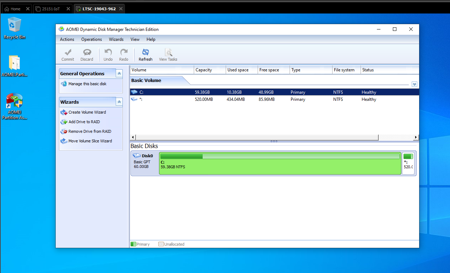This screenshot has width=450, height=273.
Task: Click the C: partition usage bar
Action: (x=280, y=156)
